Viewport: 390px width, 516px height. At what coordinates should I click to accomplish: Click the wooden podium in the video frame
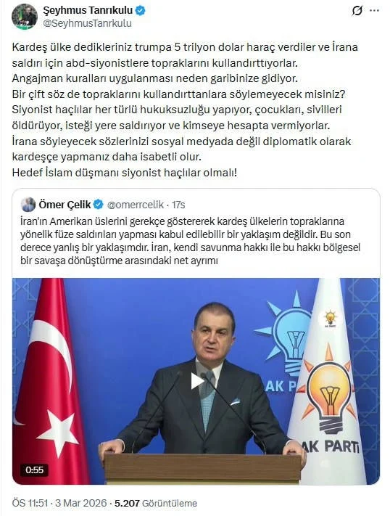(x=202, y=467)
